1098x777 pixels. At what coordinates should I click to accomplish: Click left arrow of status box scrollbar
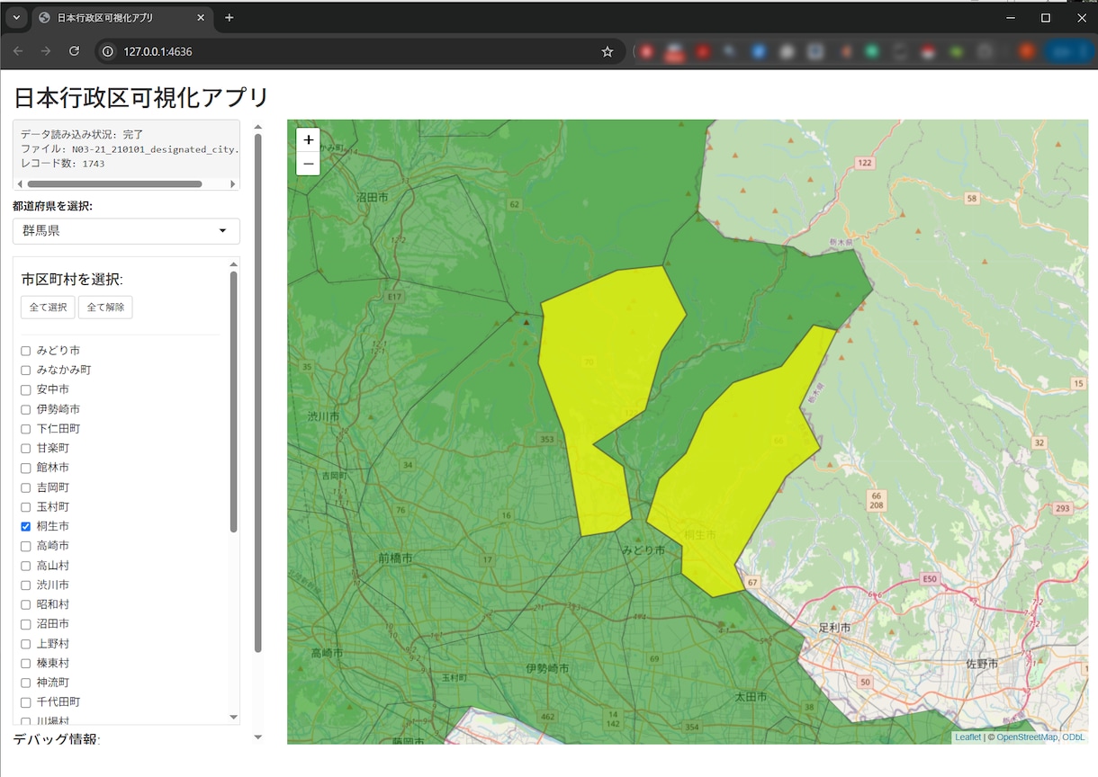(x=18, y=183)
